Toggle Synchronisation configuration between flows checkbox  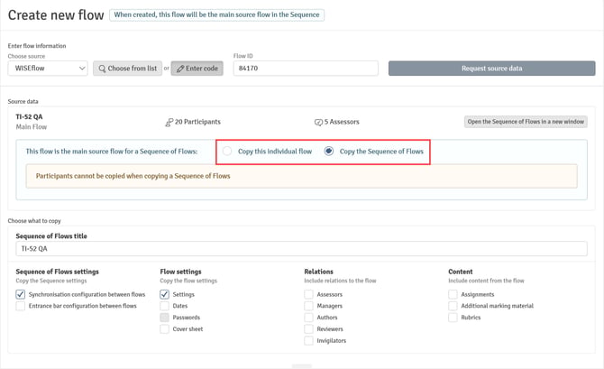click(21, 295)
